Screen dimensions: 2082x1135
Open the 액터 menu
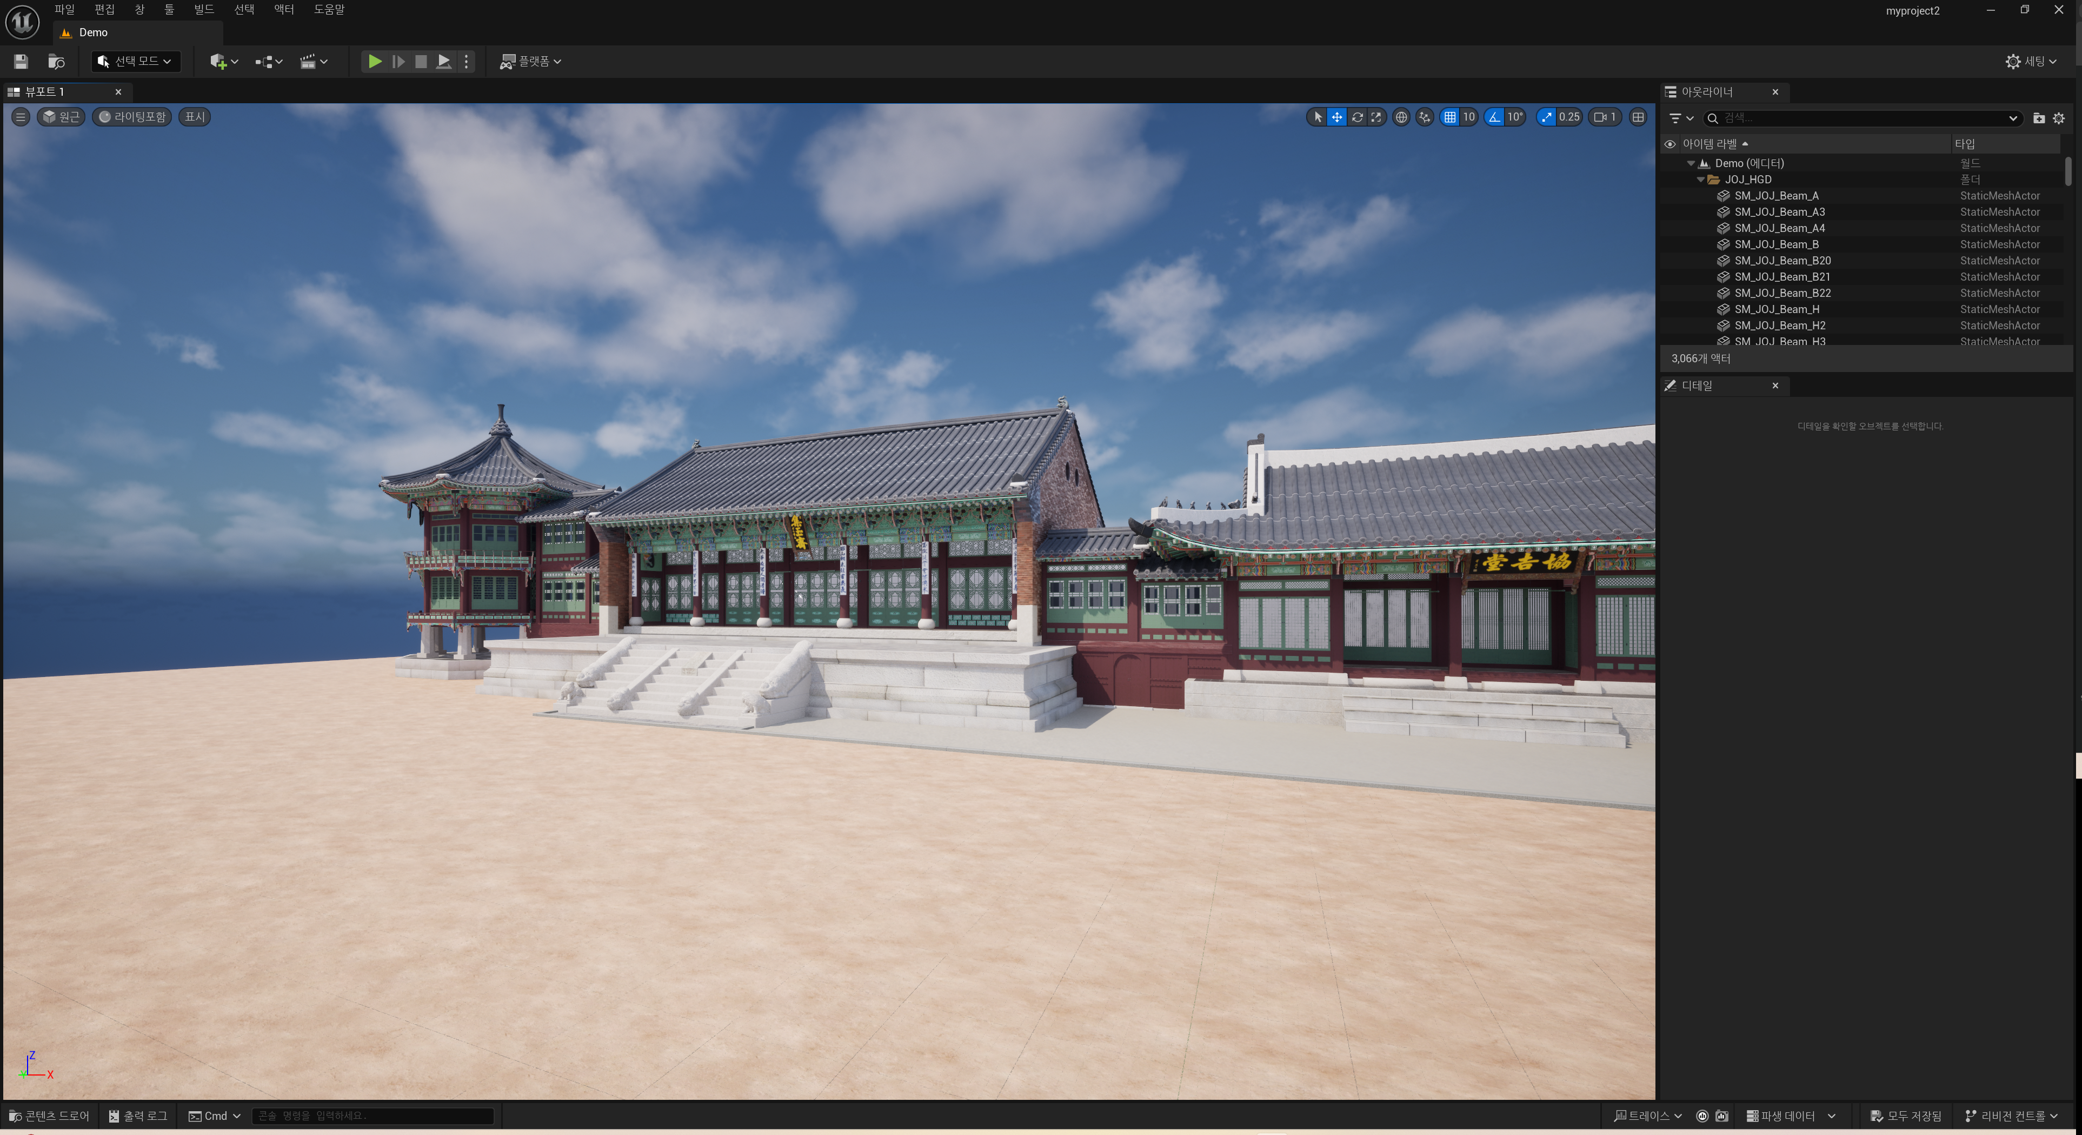[x=284, y=9]
